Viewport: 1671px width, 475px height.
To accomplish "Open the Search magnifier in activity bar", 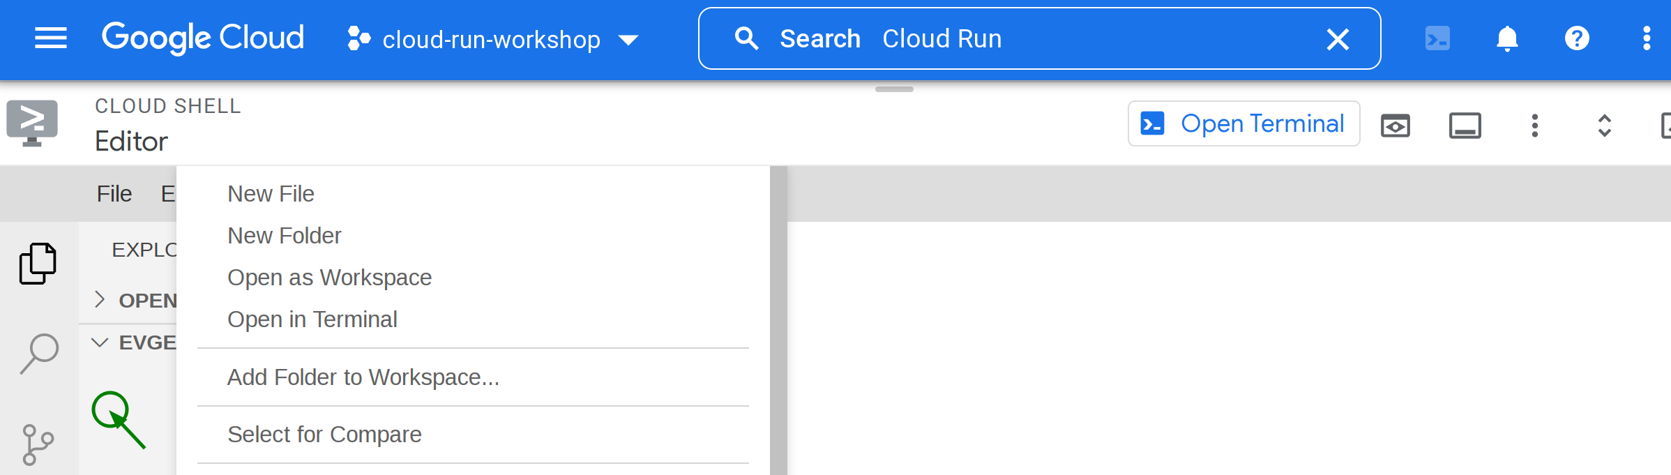I will [x=39, y=353].
